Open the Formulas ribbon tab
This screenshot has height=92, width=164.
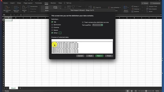click(38, 3)
